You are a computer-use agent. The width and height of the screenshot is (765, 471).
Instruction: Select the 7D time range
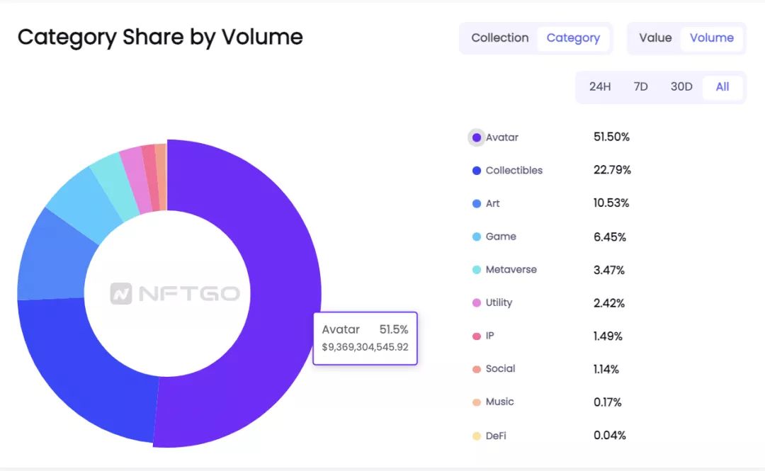[x=640, y=87]
